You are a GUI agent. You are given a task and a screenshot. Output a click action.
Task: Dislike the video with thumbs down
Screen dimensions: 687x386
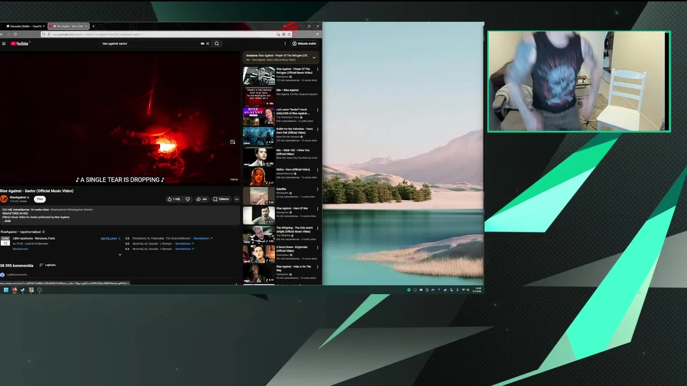(x=187, y=199)
